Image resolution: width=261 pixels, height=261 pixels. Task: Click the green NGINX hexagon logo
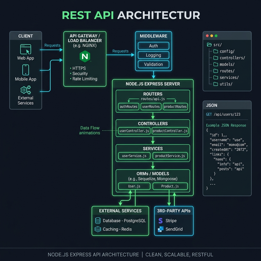coord(85,56)
